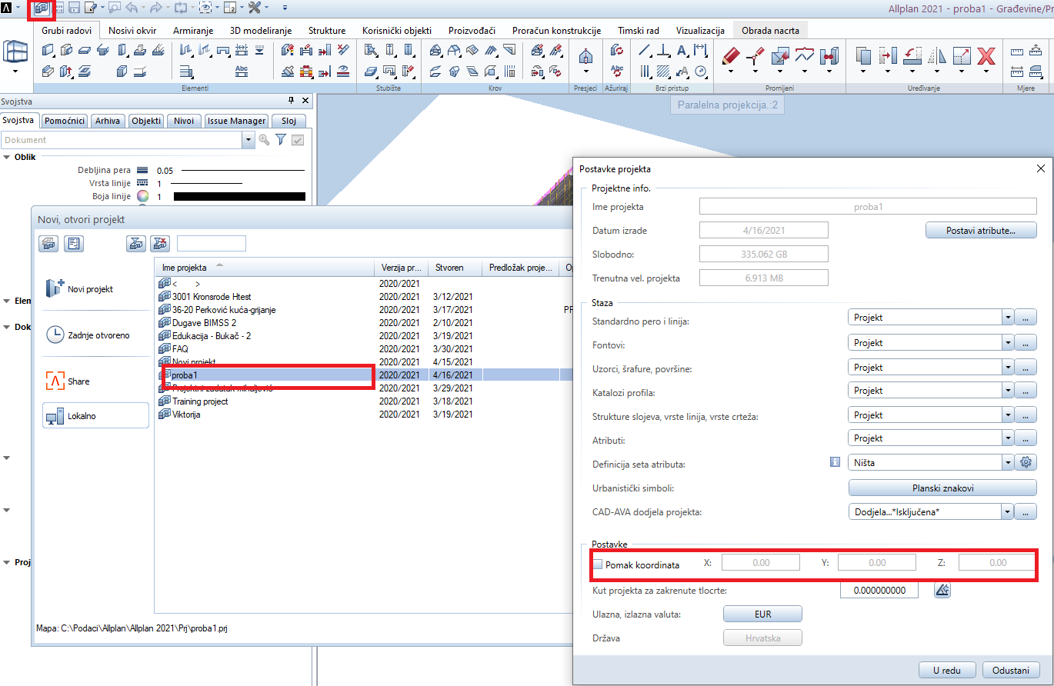Click the Save icon in the quick access toolbar
Viewport: 1054px width, 686px height.
click(75, 8)
